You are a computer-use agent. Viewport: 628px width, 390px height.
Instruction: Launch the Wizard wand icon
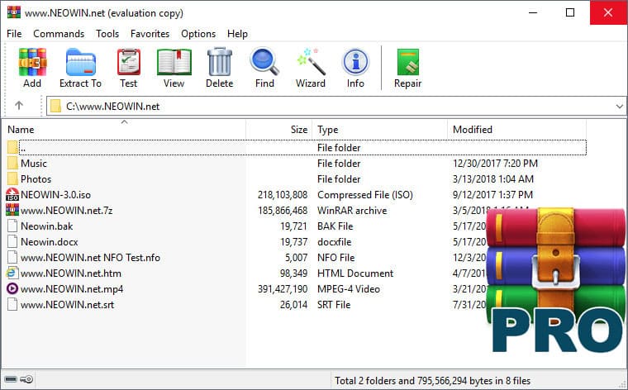311,62
